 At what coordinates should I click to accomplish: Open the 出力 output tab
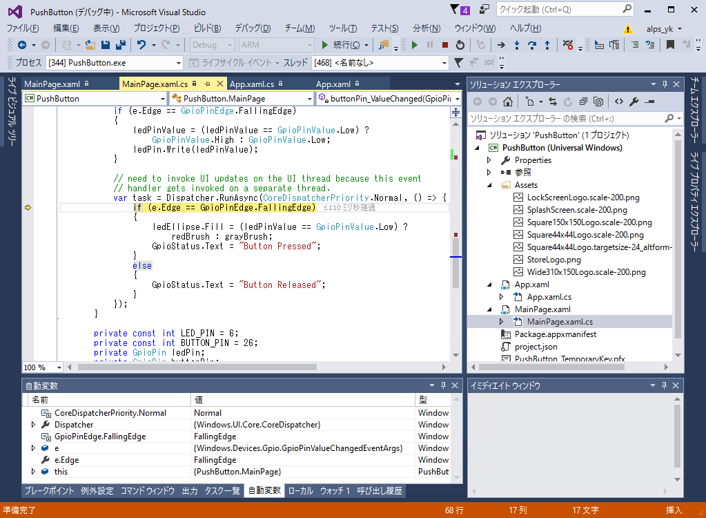pos(190,490)
